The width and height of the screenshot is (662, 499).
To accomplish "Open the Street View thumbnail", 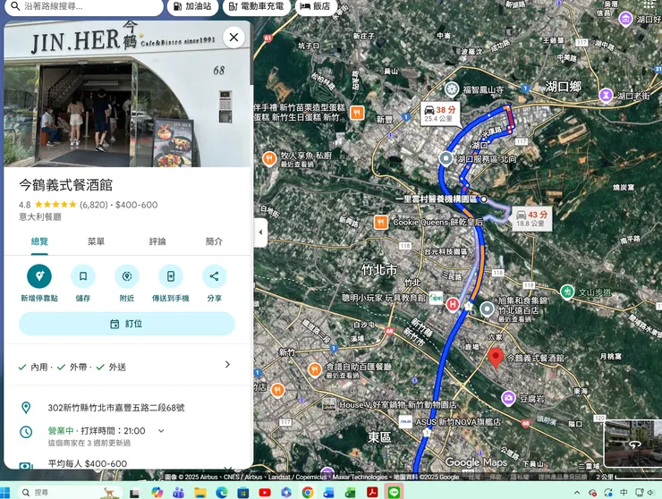I will (632, 443).
